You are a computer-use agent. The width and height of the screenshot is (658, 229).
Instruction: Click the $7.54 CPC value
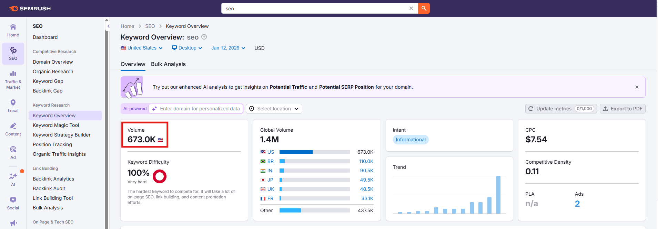coord(536,140)
